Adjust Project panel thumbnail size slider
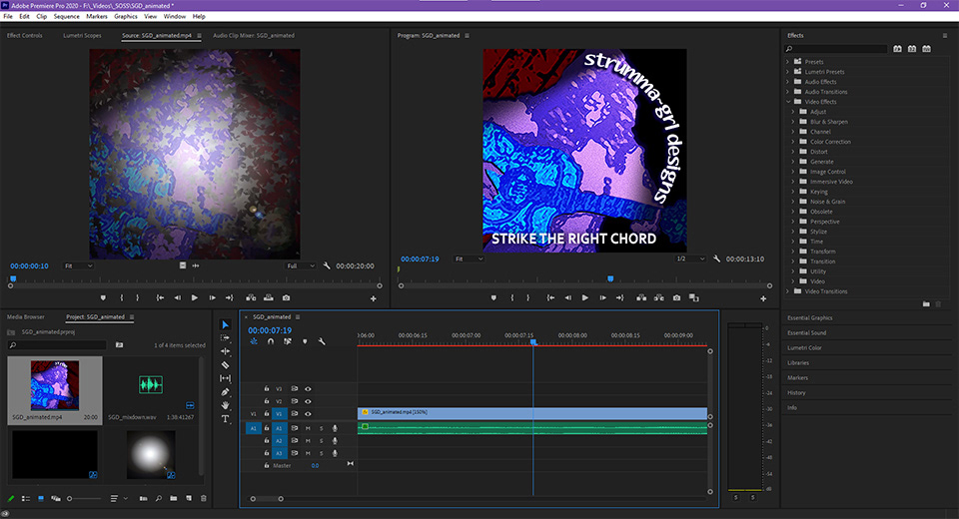Viewport: 959px width, 519px height. 84,499
